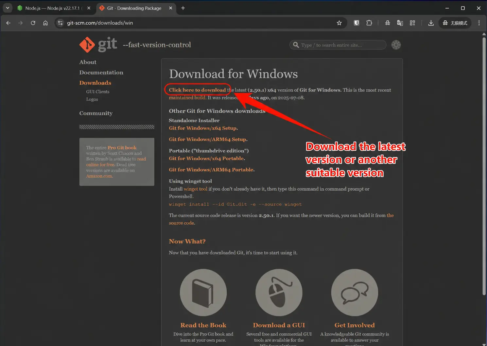Click the 无痕模式 incognito indicator

pos(455,23)
